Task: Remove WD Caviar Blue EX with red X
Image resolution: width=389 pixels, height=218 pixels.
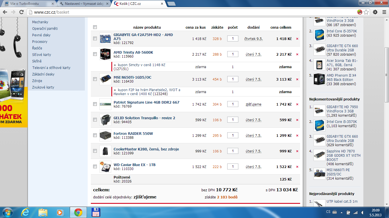Action: pyautogui.click(x=297, y=167)
